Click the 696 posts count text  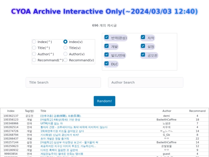[x=104, y=25]
